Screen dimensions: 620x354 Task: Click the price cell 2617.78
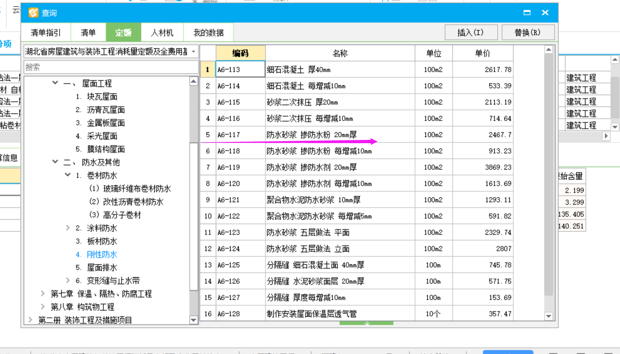point(483,69)
